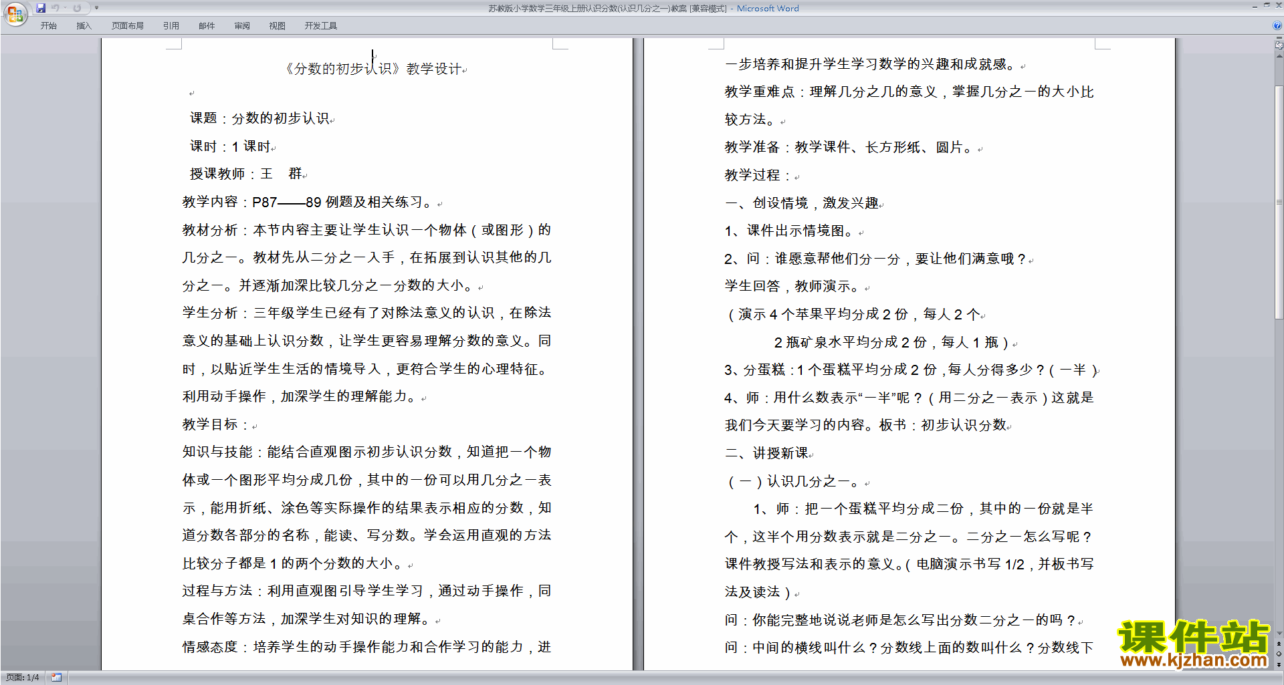
Task: Click the line starting 教材分析
Action: [x=366, y=230]
